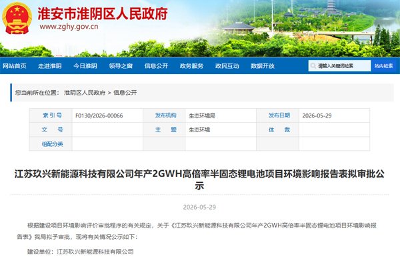Image resolution: width=400 pixels, height=267 pixels.
Task: Click the 发布机构 label cell
Action: 164,115
